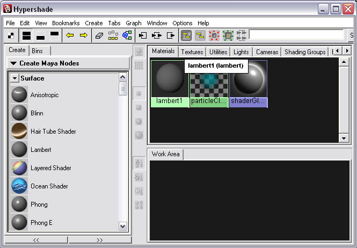Click the node list scroll up arrow
357x248 pixels.
coord(123,77)
